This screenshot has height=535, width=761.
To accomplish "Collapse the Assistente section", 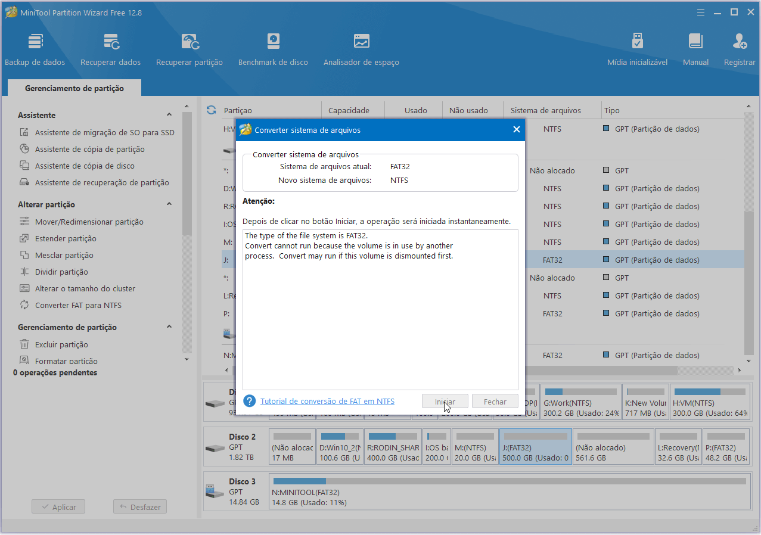I will (169, 114).
